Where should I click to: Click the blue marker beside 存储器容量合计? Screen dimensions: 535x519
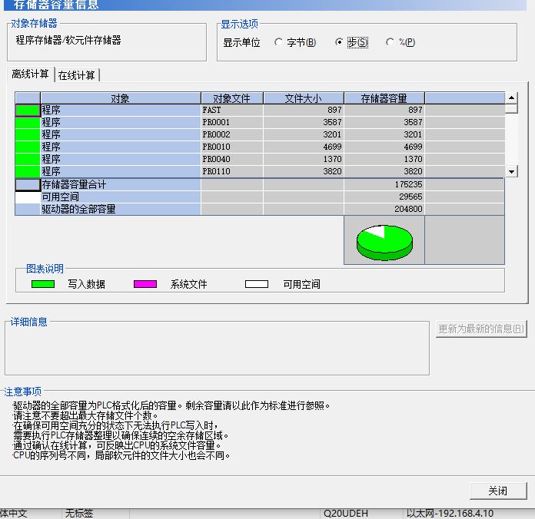28,185
